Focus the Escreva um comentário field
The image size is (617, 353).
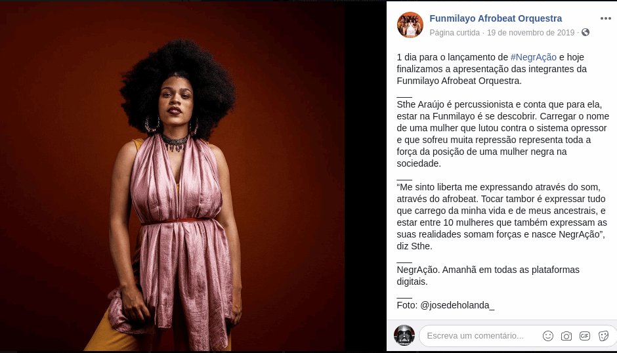[x=479, y=336]
